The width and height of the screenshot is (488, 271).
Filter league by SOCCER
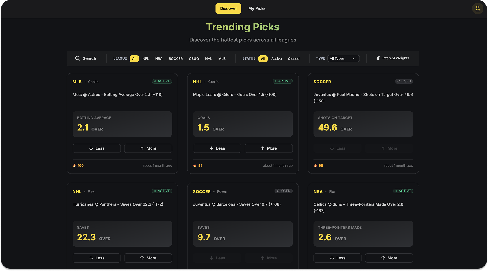pos(176,59)
